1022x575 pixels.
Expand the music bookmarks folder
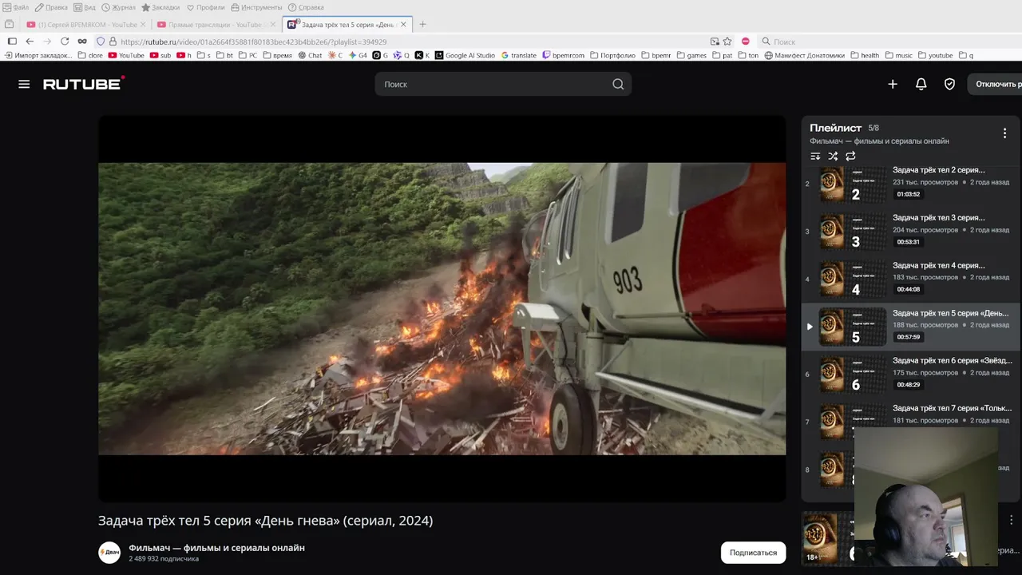(x=899, y=55)
